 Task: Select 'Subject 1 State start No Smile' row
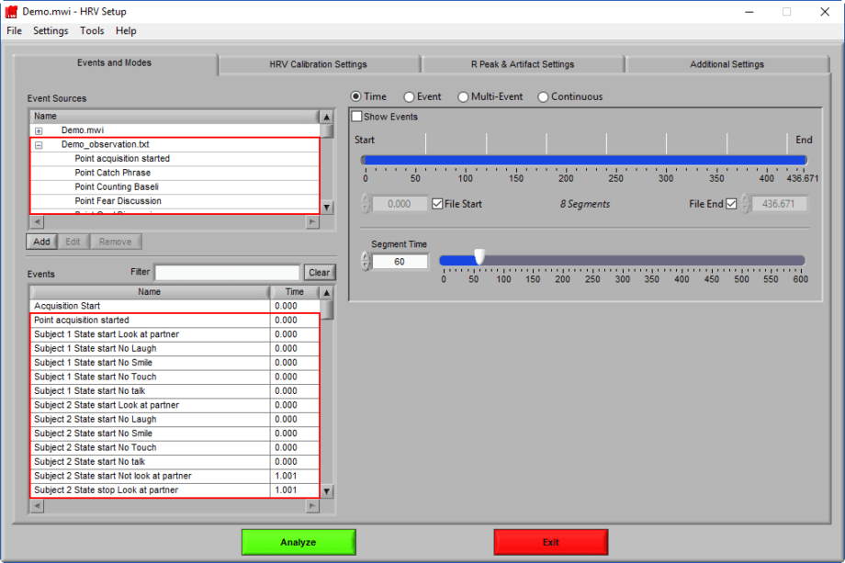[175, 363]
